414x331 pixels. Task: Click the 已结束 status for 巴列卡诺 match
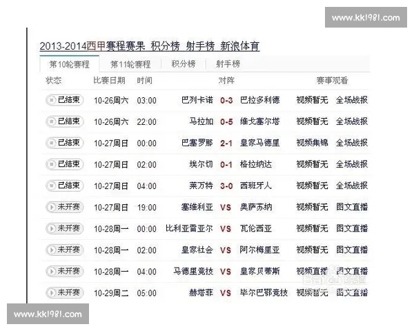coord(64,100)
